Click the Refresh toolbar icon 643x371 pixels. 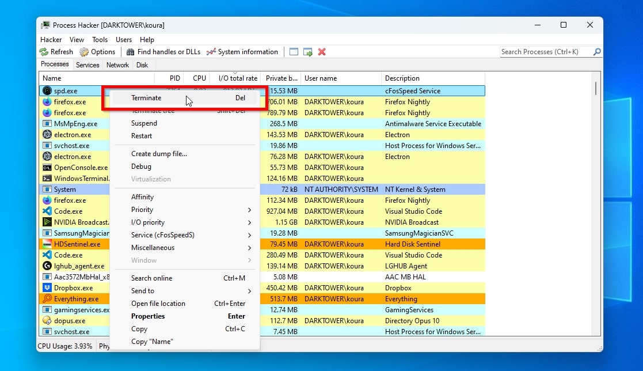(x=44, y=52)
